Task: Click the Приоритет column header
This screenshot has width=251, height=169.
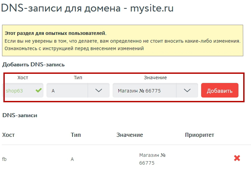Action: click(199, 135)
